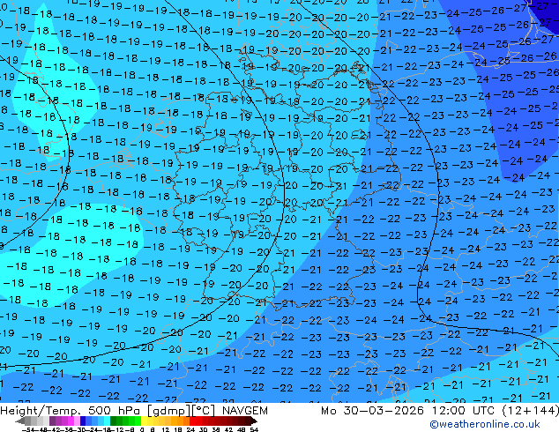Click the date 'Mo 30-03-2026'
The height and width of the screenshot is (432, 559).
[372, 411]
